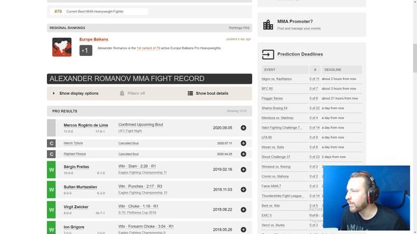Screen dimensions: 417x234
Task: Click the Show bout details list icon
Action: coord(190,94)
